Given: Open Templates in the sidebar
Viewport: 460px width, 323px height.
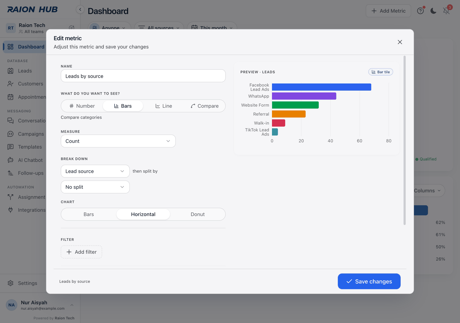Looking at the screenshot, I should 25,147.
